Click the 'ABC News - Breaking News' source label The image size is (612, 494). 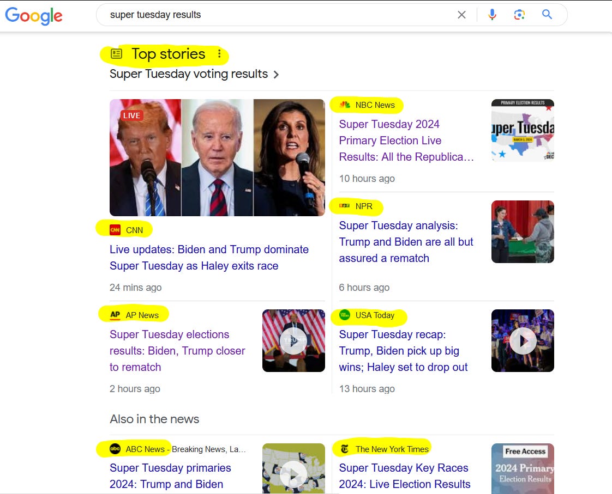coord(185,449)
